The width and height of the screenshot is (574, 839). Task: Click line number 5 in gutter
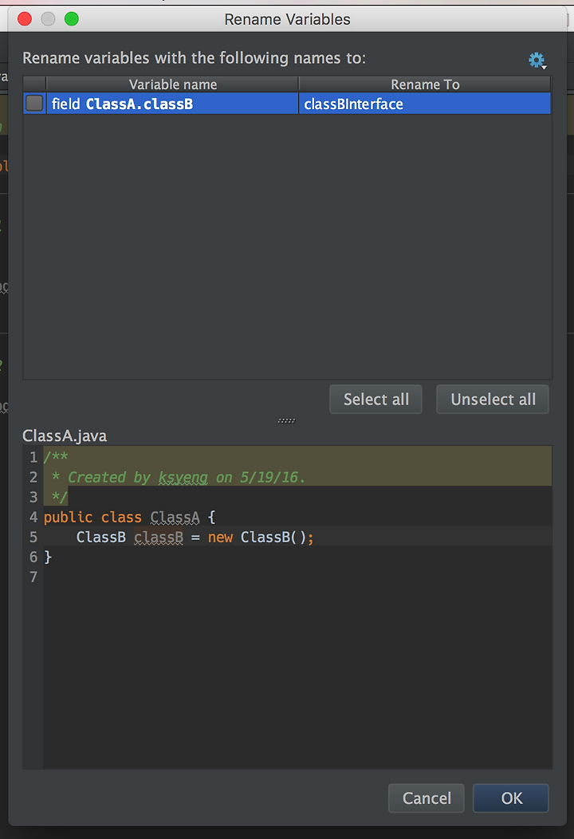coord(33,537)
